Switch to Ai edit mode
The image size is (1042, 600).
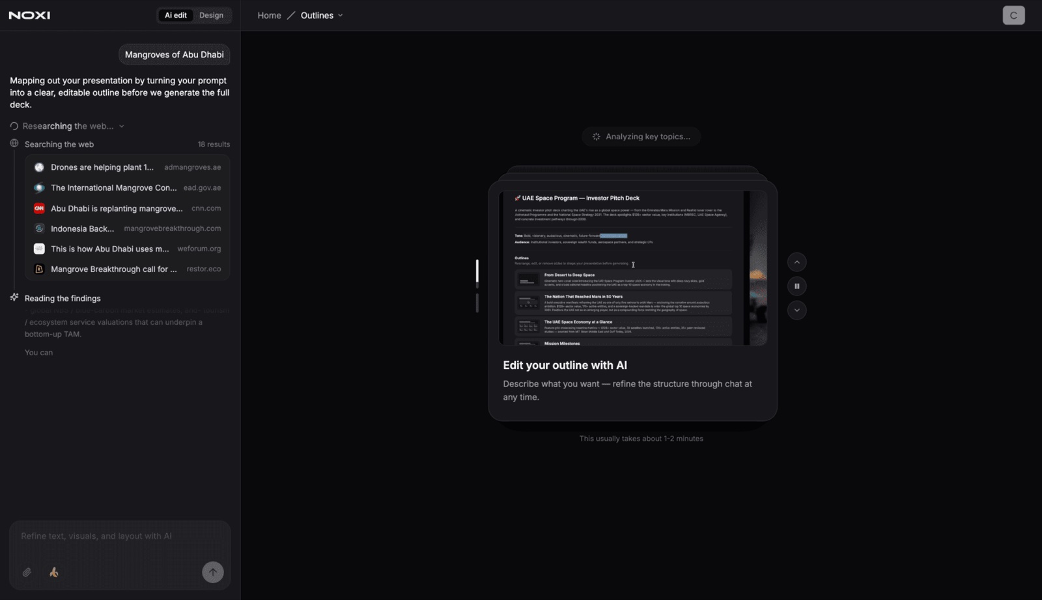176,15
